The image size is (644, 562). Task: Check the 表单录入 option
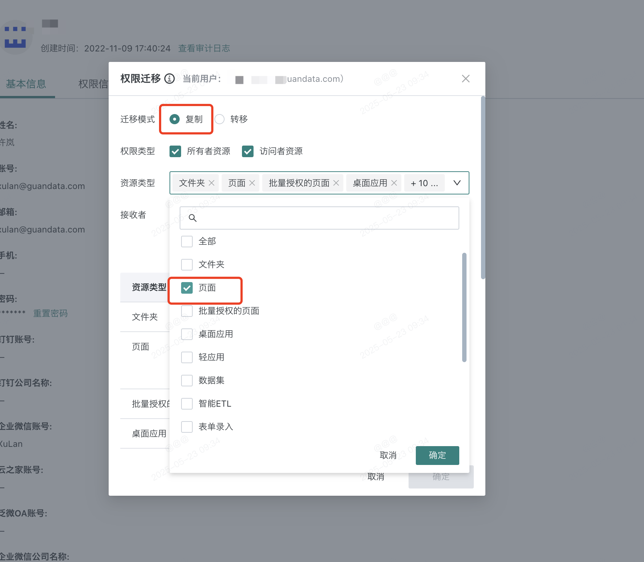pos(187,427)
